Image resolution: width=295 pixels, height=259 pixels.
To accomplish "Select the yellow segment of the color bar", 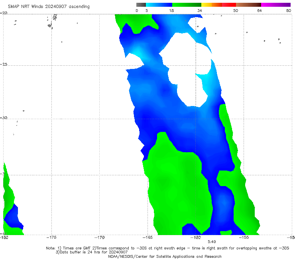I will (x=206, y=5).
